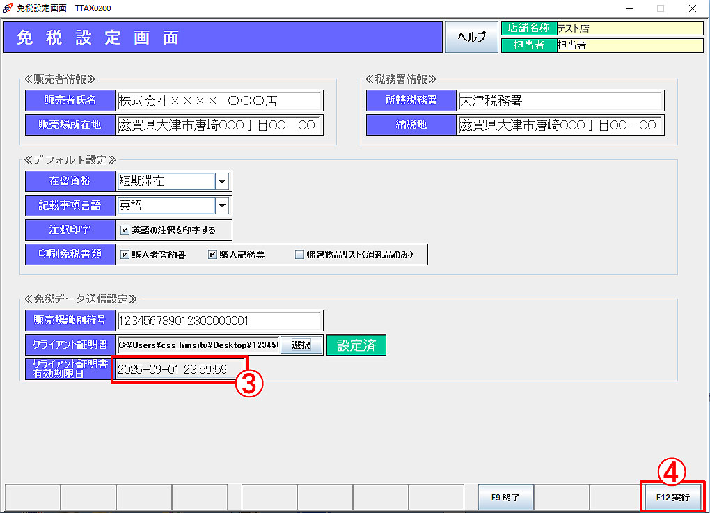Click the 販売者氏名 input field
The width and height of the screenshot is (710, 513).
pos(219,101)
